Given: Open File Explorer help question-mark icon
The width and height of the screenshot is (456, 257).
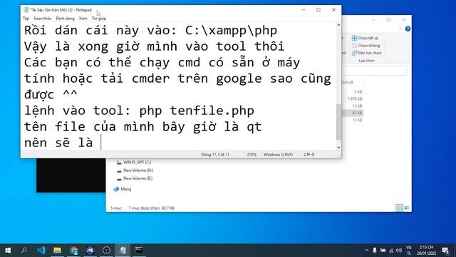Looking at the screenshot, I should pyautogui.click(x=408, y=29).
